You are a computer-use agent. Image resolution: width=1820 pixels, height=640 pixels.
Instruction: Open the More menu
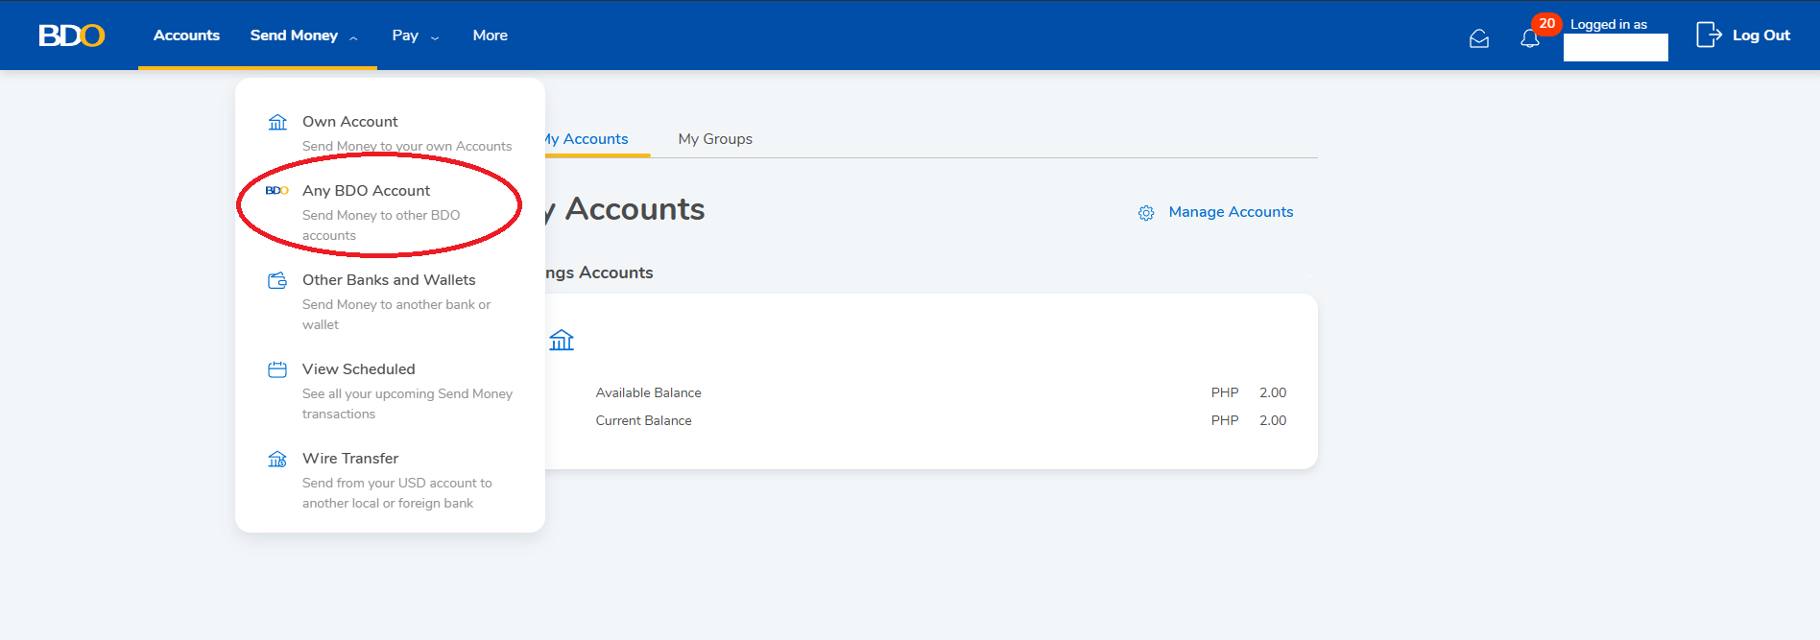[x=490, y=36]
